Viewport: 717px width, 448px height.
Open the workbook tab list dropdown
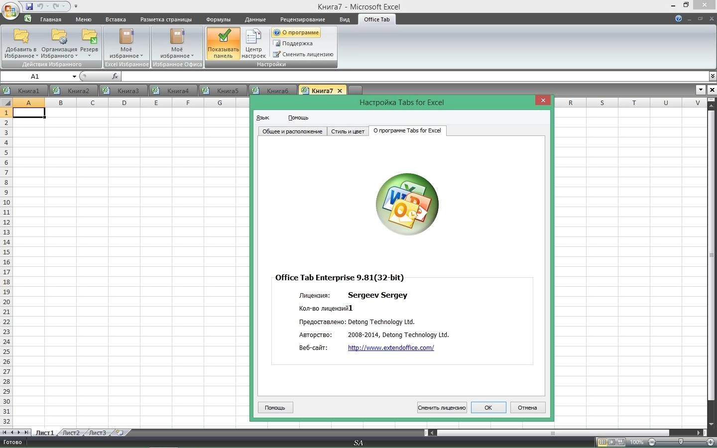click(701, 90)
